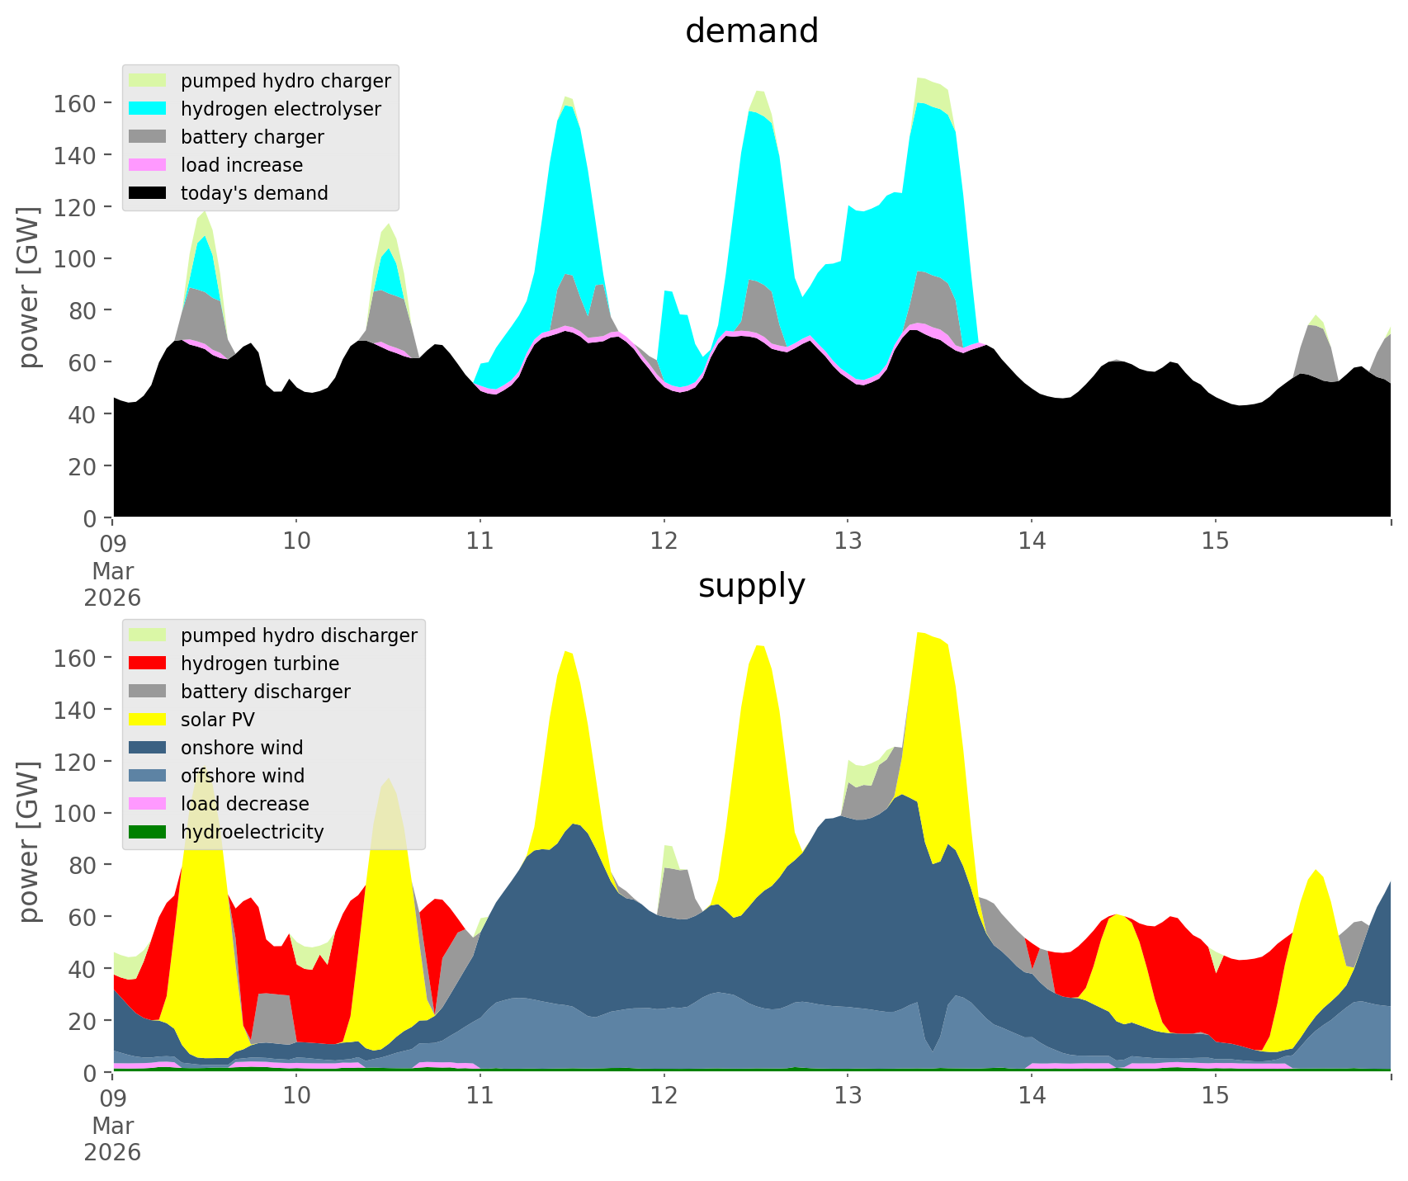
Task: Click the green hydroelectricity legend swatch
Action: (x=149, y=832)
